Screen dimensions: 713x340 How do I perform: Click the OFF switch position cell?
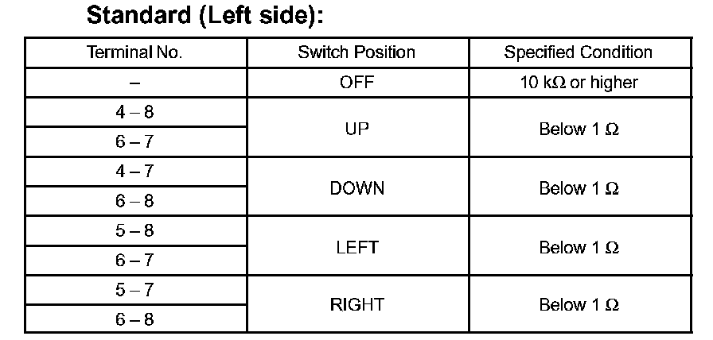click(356, 83)
